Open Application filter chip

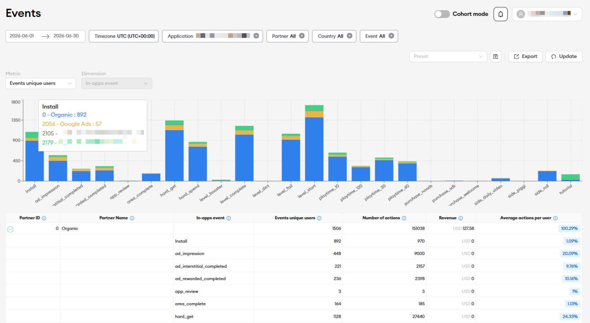(212, 36)
